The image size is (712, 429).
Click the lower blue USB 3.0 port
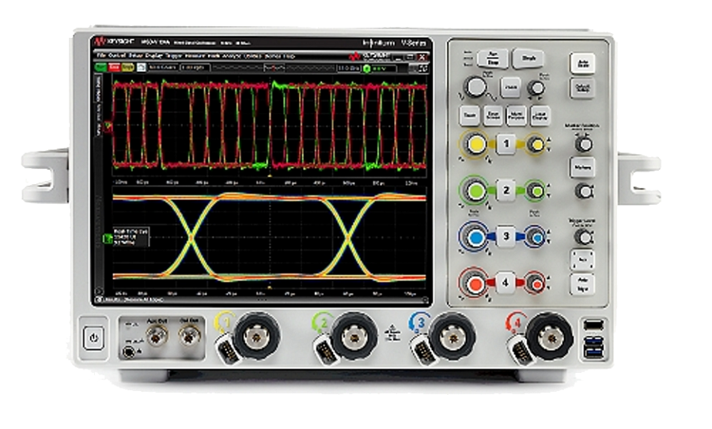pyautogui.click(x=593, y=352)
